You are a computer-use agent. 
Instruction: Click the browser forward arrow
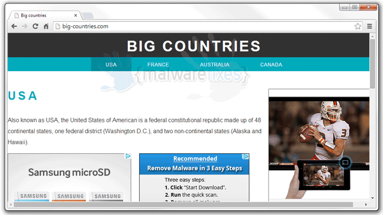point(25,26)
